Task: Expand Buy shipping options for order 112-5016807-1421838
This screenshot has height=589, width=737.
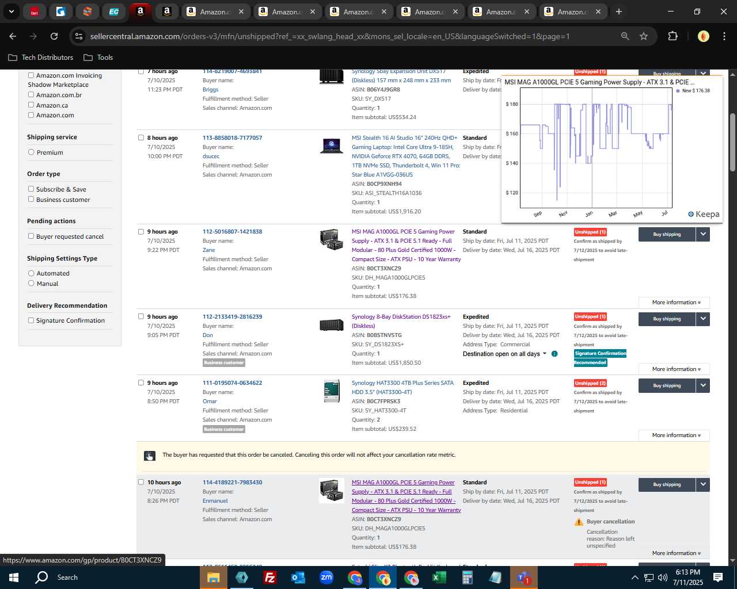Action: [x=703, y=234]
